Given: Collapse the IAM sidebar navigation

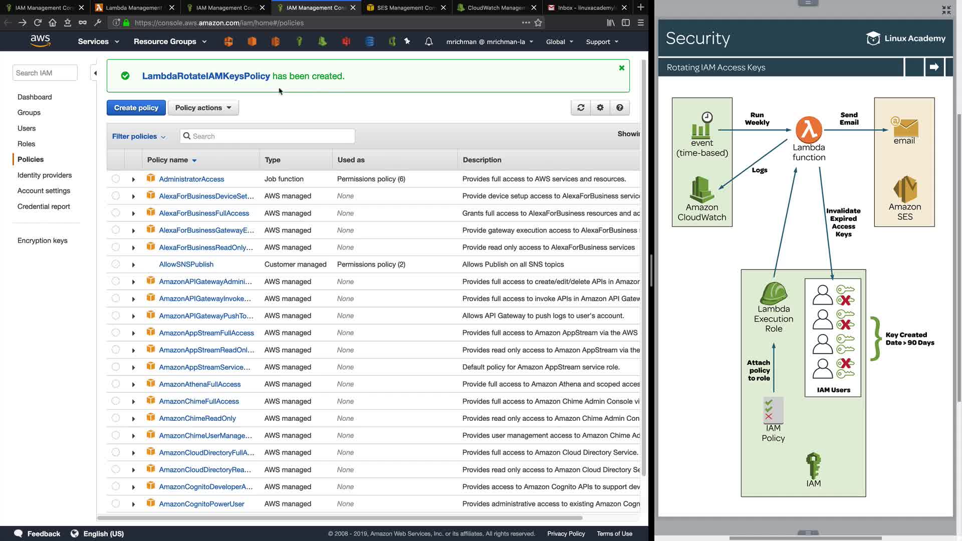Looking at the screenshot, I should tap(95, 73).
